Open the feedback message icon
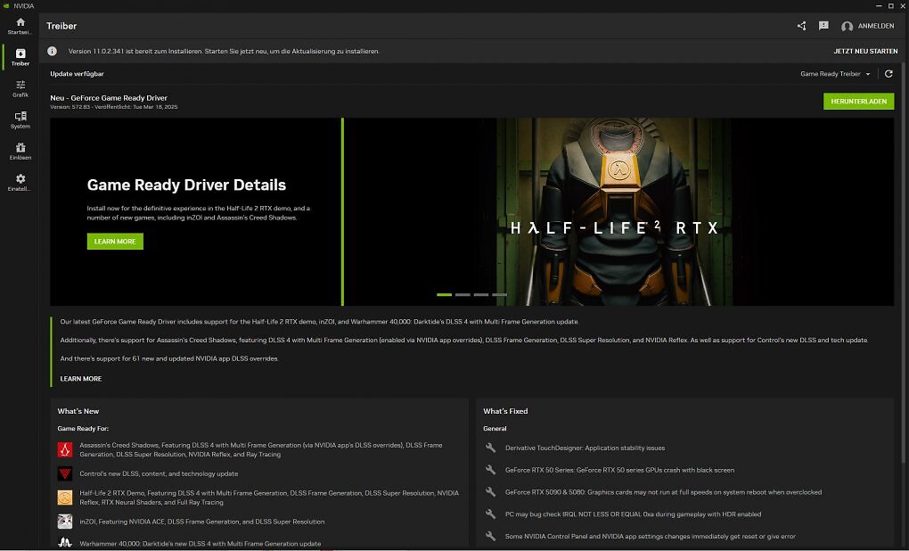The height and width of the screenshot is (551, 909). pos(823,26)
